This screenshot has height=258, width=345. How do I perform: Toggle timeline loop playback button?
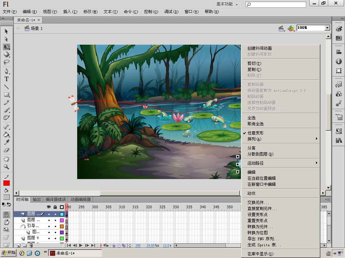click(106, 246)
